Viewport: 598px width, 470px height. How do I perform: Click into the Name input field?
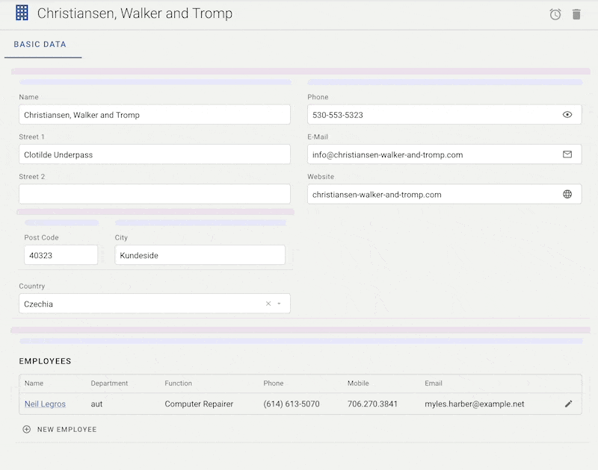pyautogui.click(x=154, y=115)
